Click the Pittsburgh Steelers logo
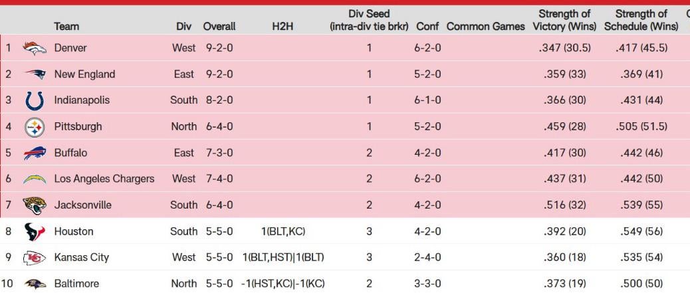Screen dimensions: 690x293 click(x=35, y=126)
